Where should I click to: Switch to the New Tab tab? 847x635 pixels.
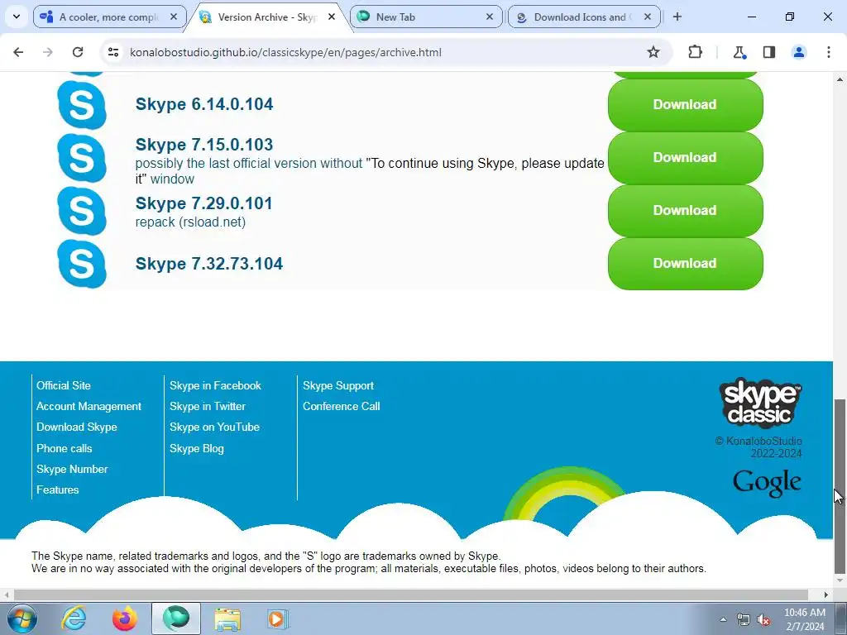tap(426, 17)
